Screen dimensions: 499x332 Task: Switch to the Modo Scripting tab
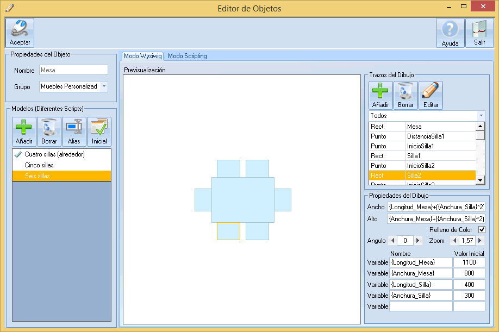tap(187, 56)
